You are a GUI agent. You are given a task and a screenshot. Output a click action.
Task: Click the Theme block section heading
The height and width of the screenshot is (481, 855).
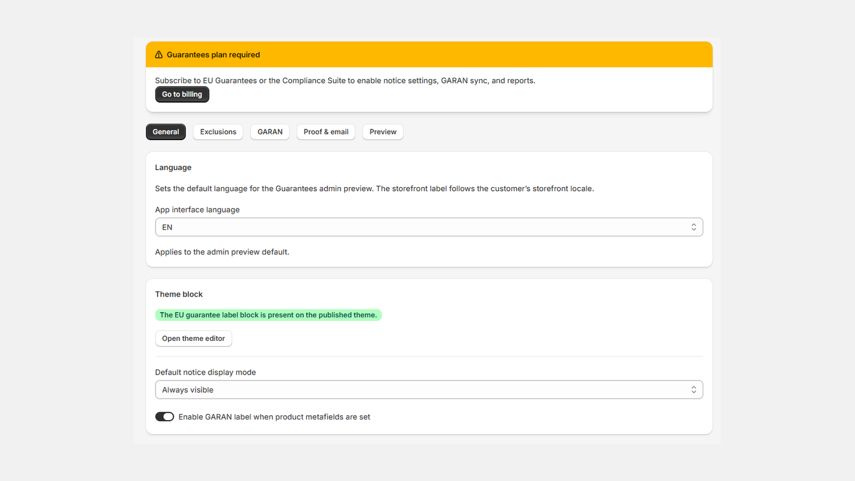179,294
